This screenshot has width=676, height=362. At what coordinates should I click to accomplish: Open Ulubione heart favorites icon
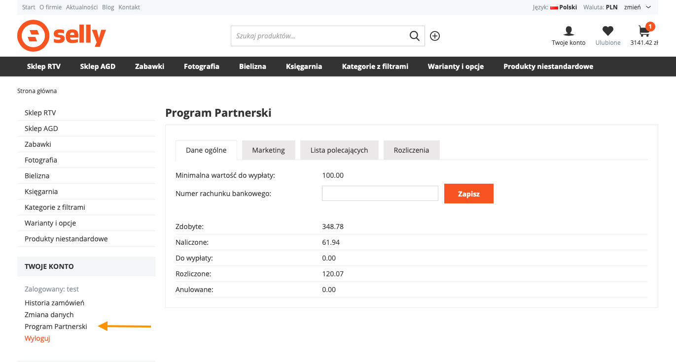tap(608, 32)
